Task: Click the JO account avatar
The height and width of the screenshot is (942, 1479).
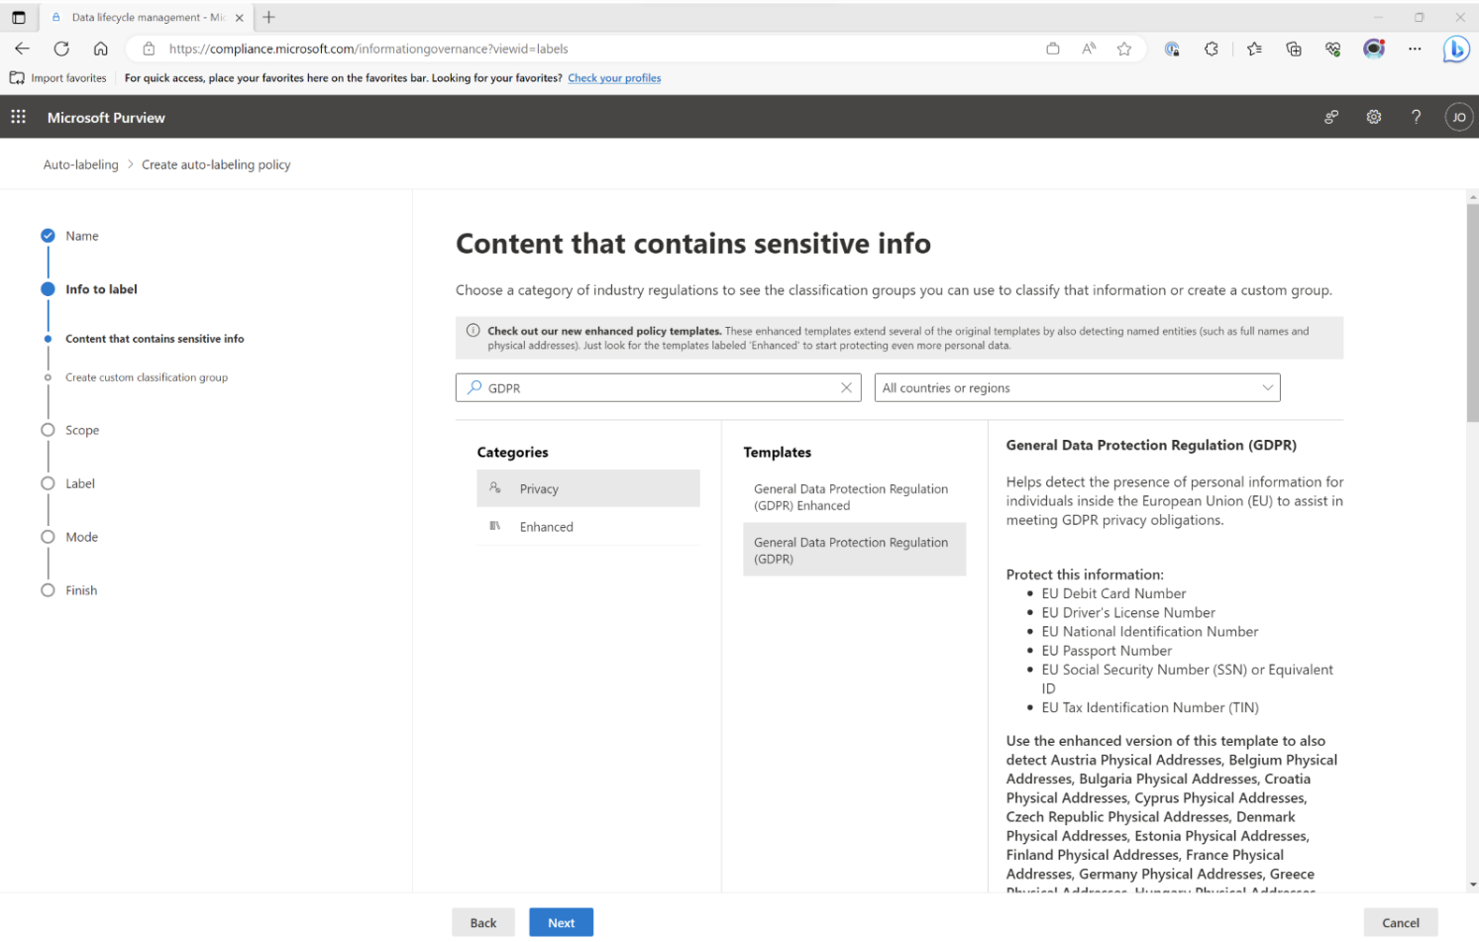Action: (1458, 117)
